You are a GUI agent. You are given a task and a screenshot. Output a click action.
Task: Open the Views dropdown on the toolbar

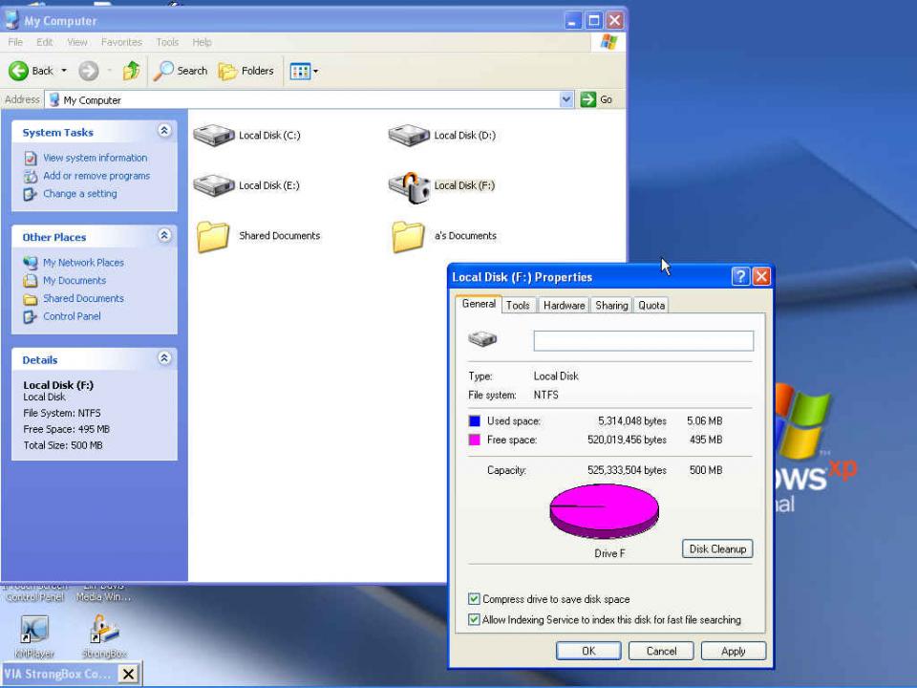313,71
